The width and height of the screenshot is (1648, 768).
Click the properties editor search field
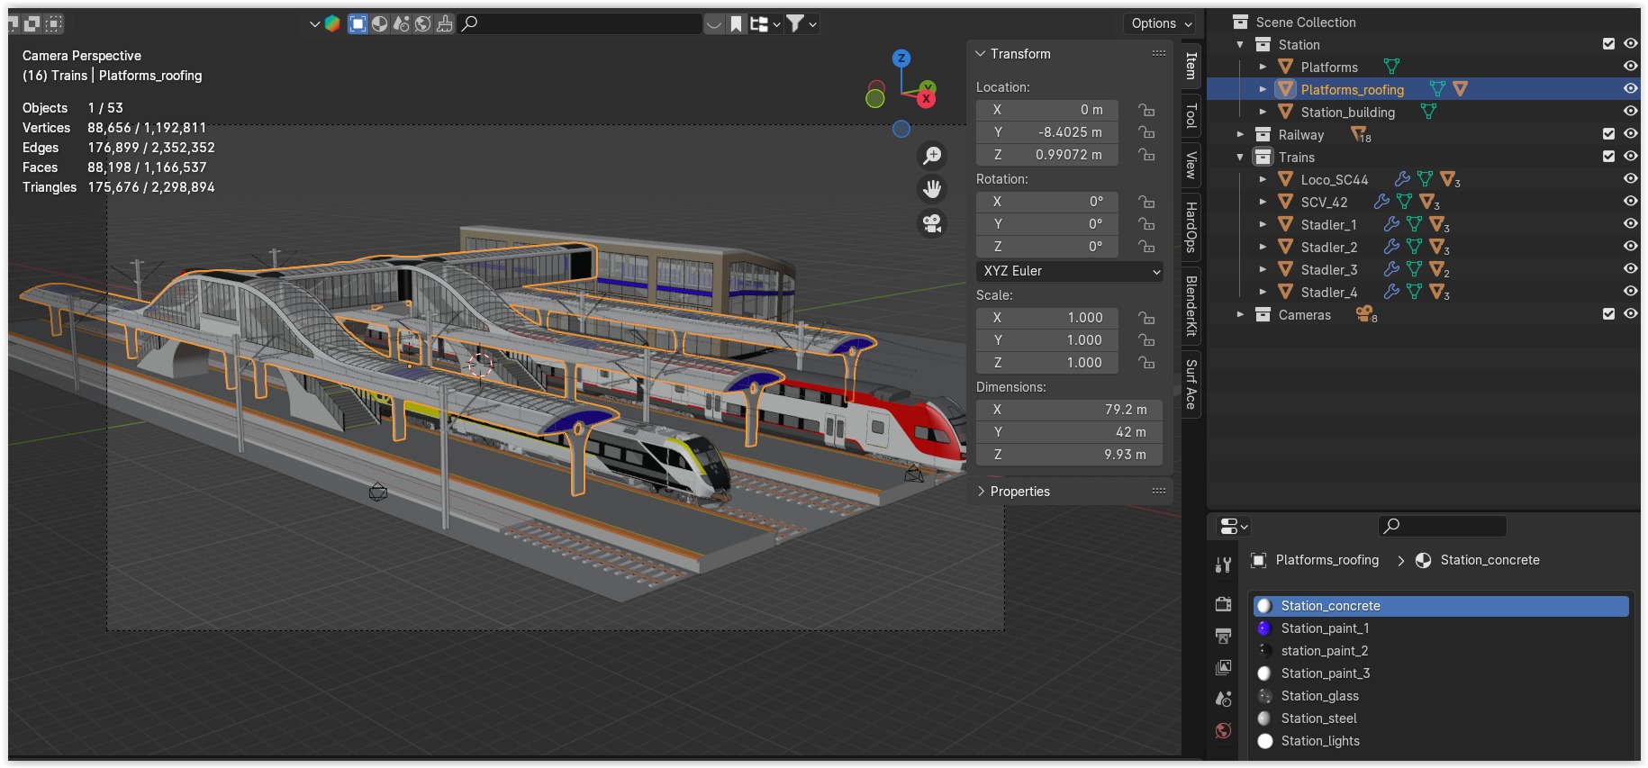(x=1443, y=526)
